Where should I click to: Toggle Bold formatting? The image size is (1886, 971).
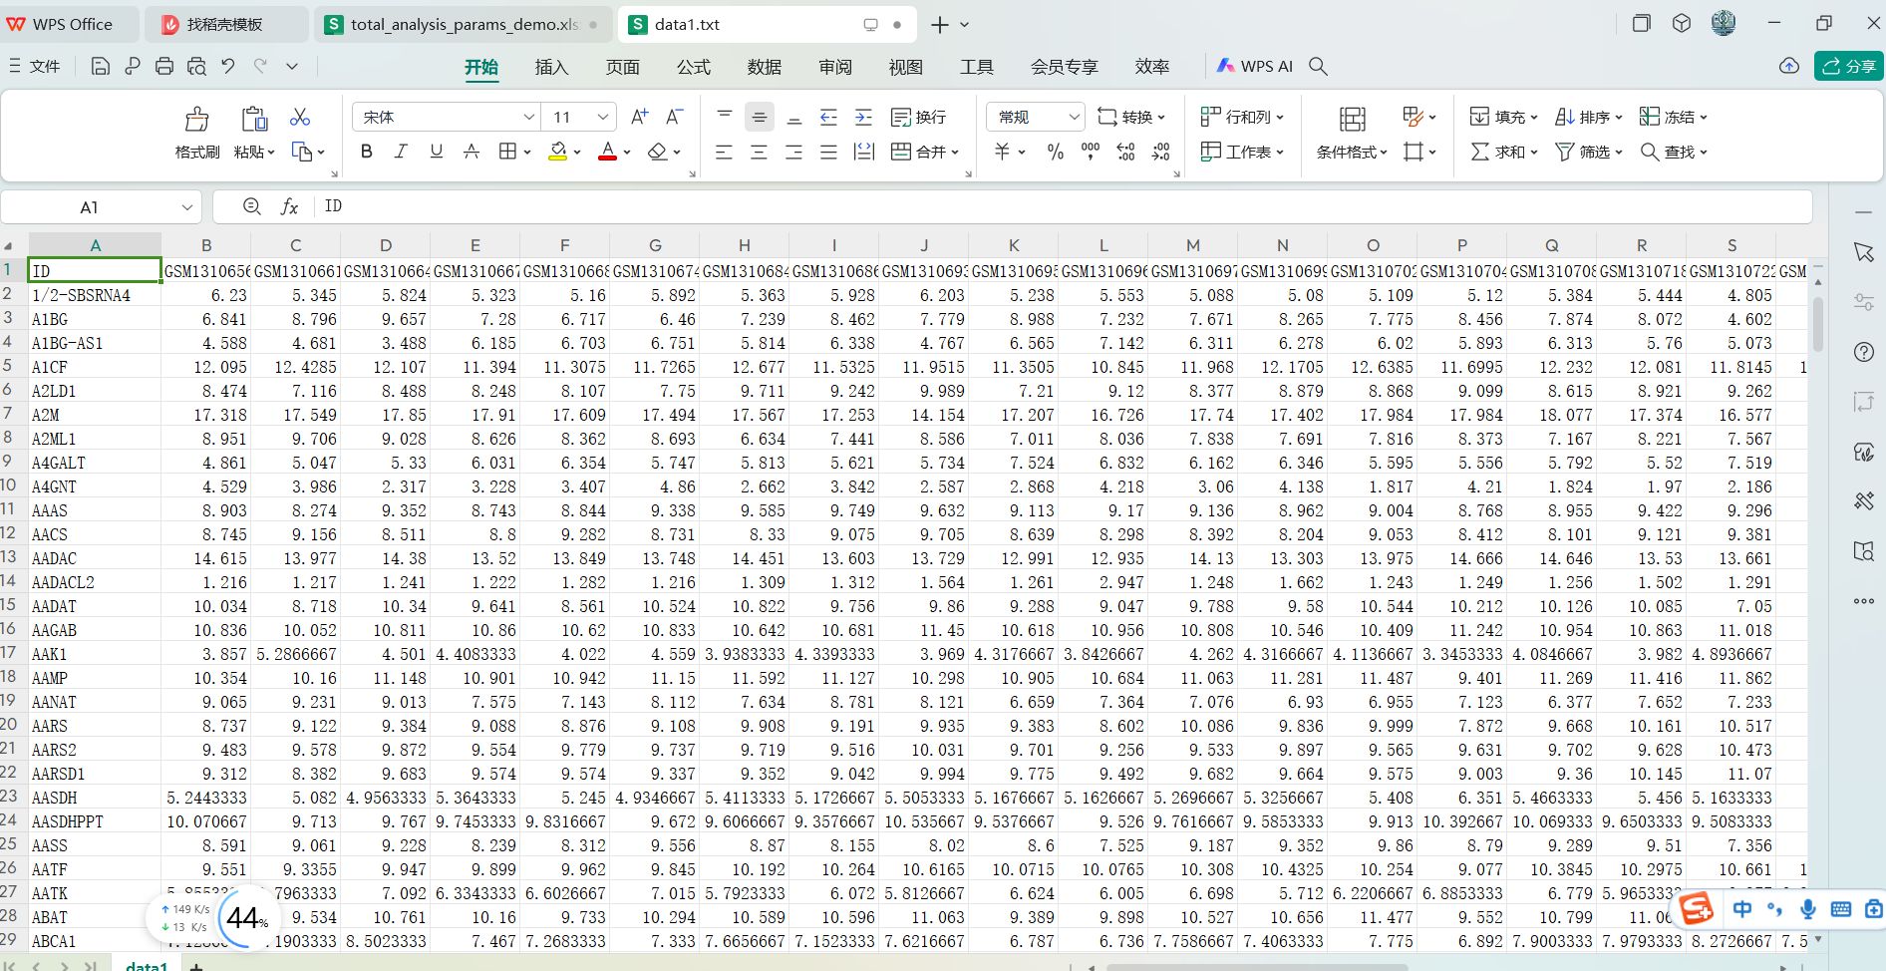coord(366,152)
